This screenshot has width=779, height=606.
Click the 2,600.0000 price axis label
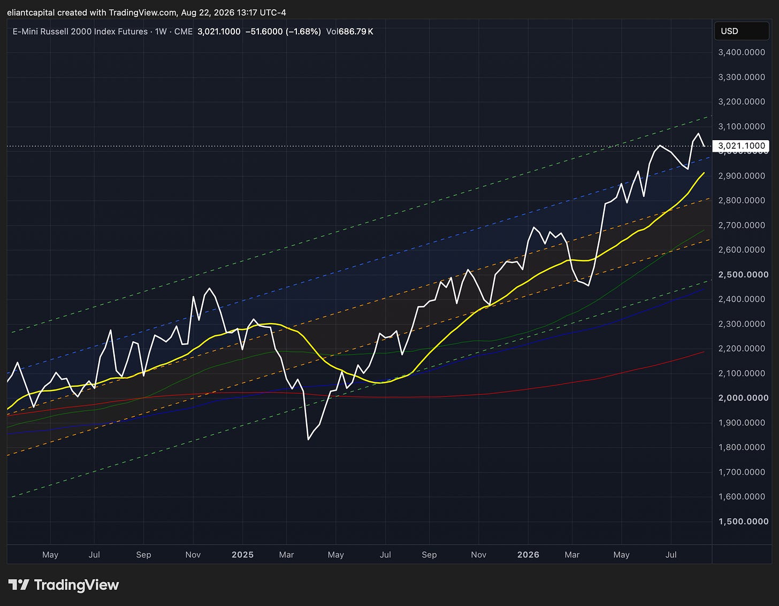[742, 250]
